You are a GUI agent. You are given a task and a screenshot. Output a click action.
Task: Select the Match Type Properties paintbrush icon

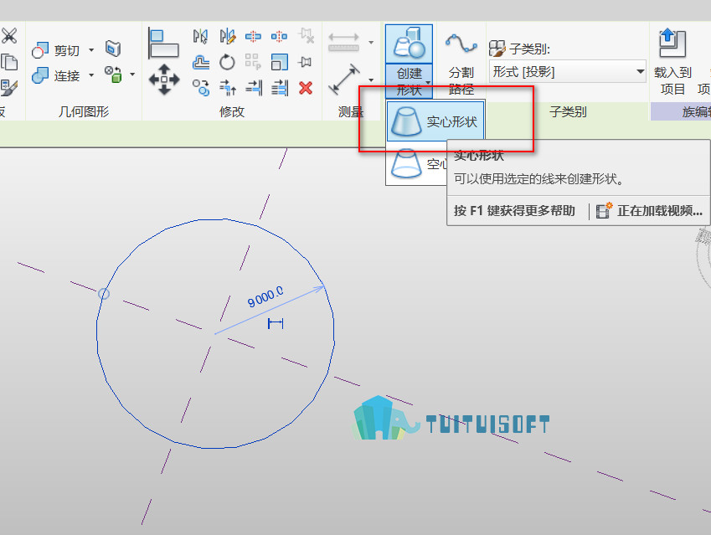tap(8, 88)
